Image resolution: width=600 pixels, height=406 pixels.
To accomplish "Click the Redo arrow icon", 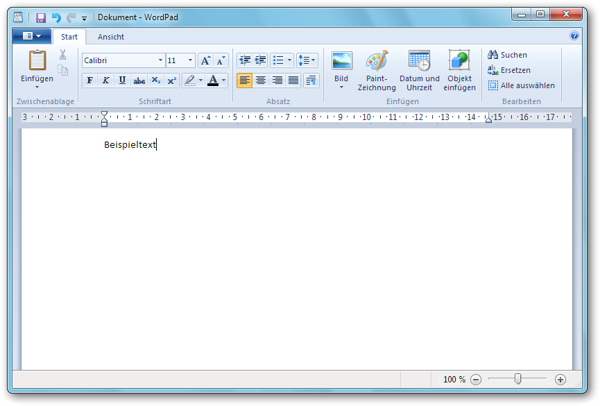I will pyautogui.click(x=71, y=17).
